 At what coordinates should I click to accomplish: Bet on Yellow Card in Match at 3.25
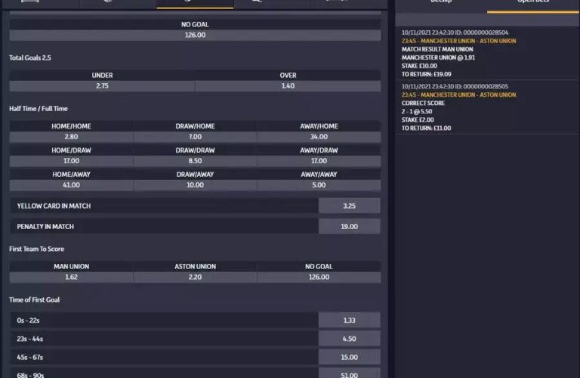pyautogui.click(x=349, y=206)
